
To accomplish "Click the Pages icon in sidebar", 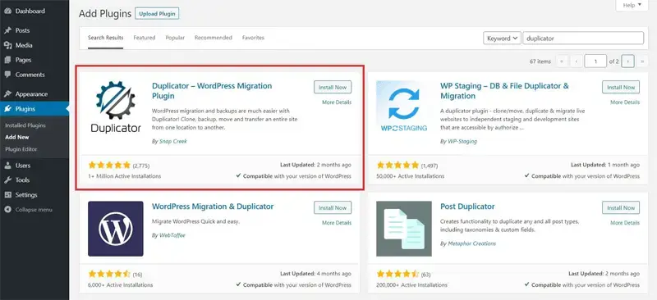I will point(7,60).
